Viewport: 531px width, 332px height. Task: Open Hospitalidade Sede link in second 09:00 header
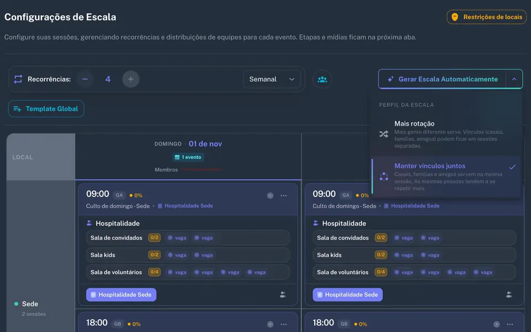pyautogui.click(x=412, y=206)
